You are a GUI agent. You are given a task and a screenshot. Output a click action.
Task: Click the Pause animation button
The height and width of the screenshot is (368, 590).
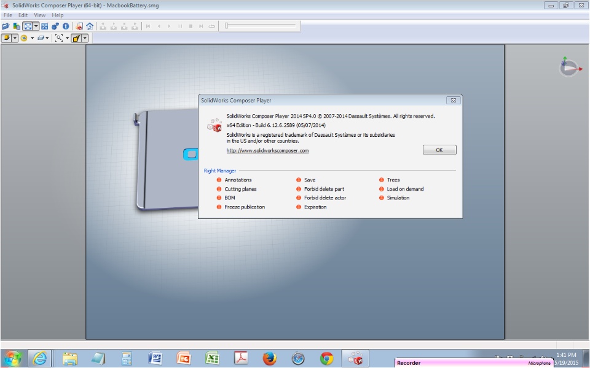tap(180, 26)
